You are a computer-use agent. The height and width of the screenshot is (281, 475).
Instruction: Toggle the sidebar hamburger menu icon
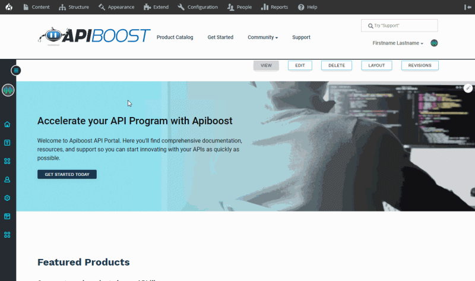pyautogui.click(x=16, y=71)
